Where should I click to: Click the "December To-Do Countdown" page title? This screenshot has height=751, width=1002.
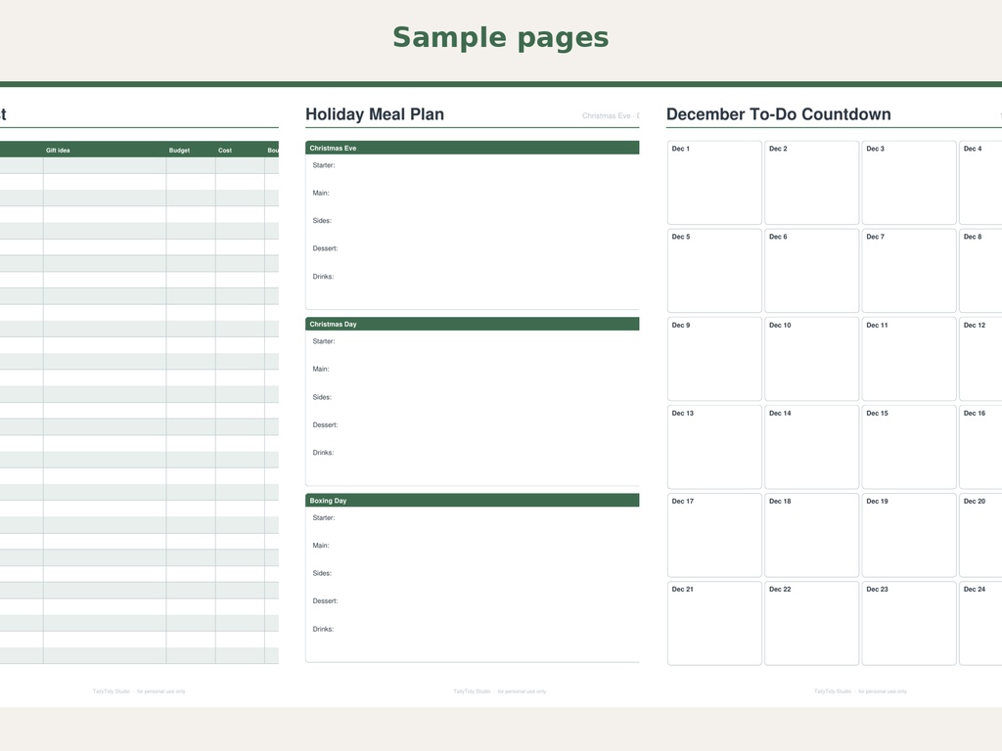778,114
